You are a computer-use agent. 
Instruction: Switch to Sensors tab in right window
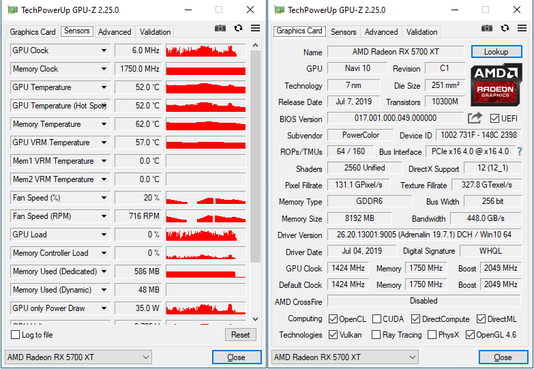343,31
